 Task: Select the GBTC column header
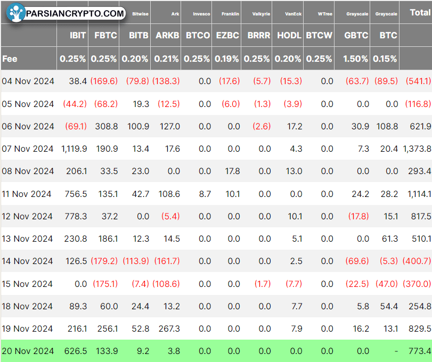[x=356, y=35]
